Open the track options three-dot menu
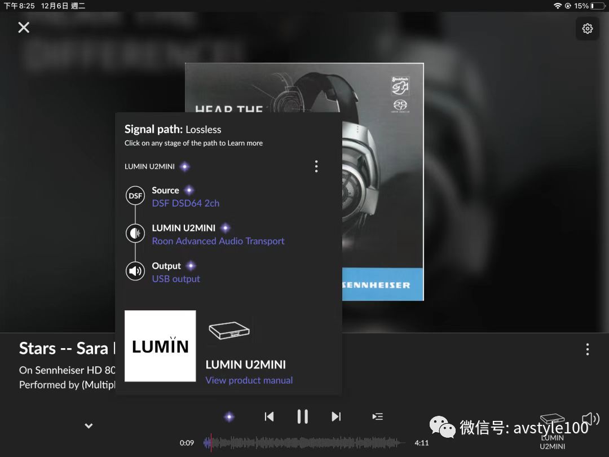 click(587, 349)
